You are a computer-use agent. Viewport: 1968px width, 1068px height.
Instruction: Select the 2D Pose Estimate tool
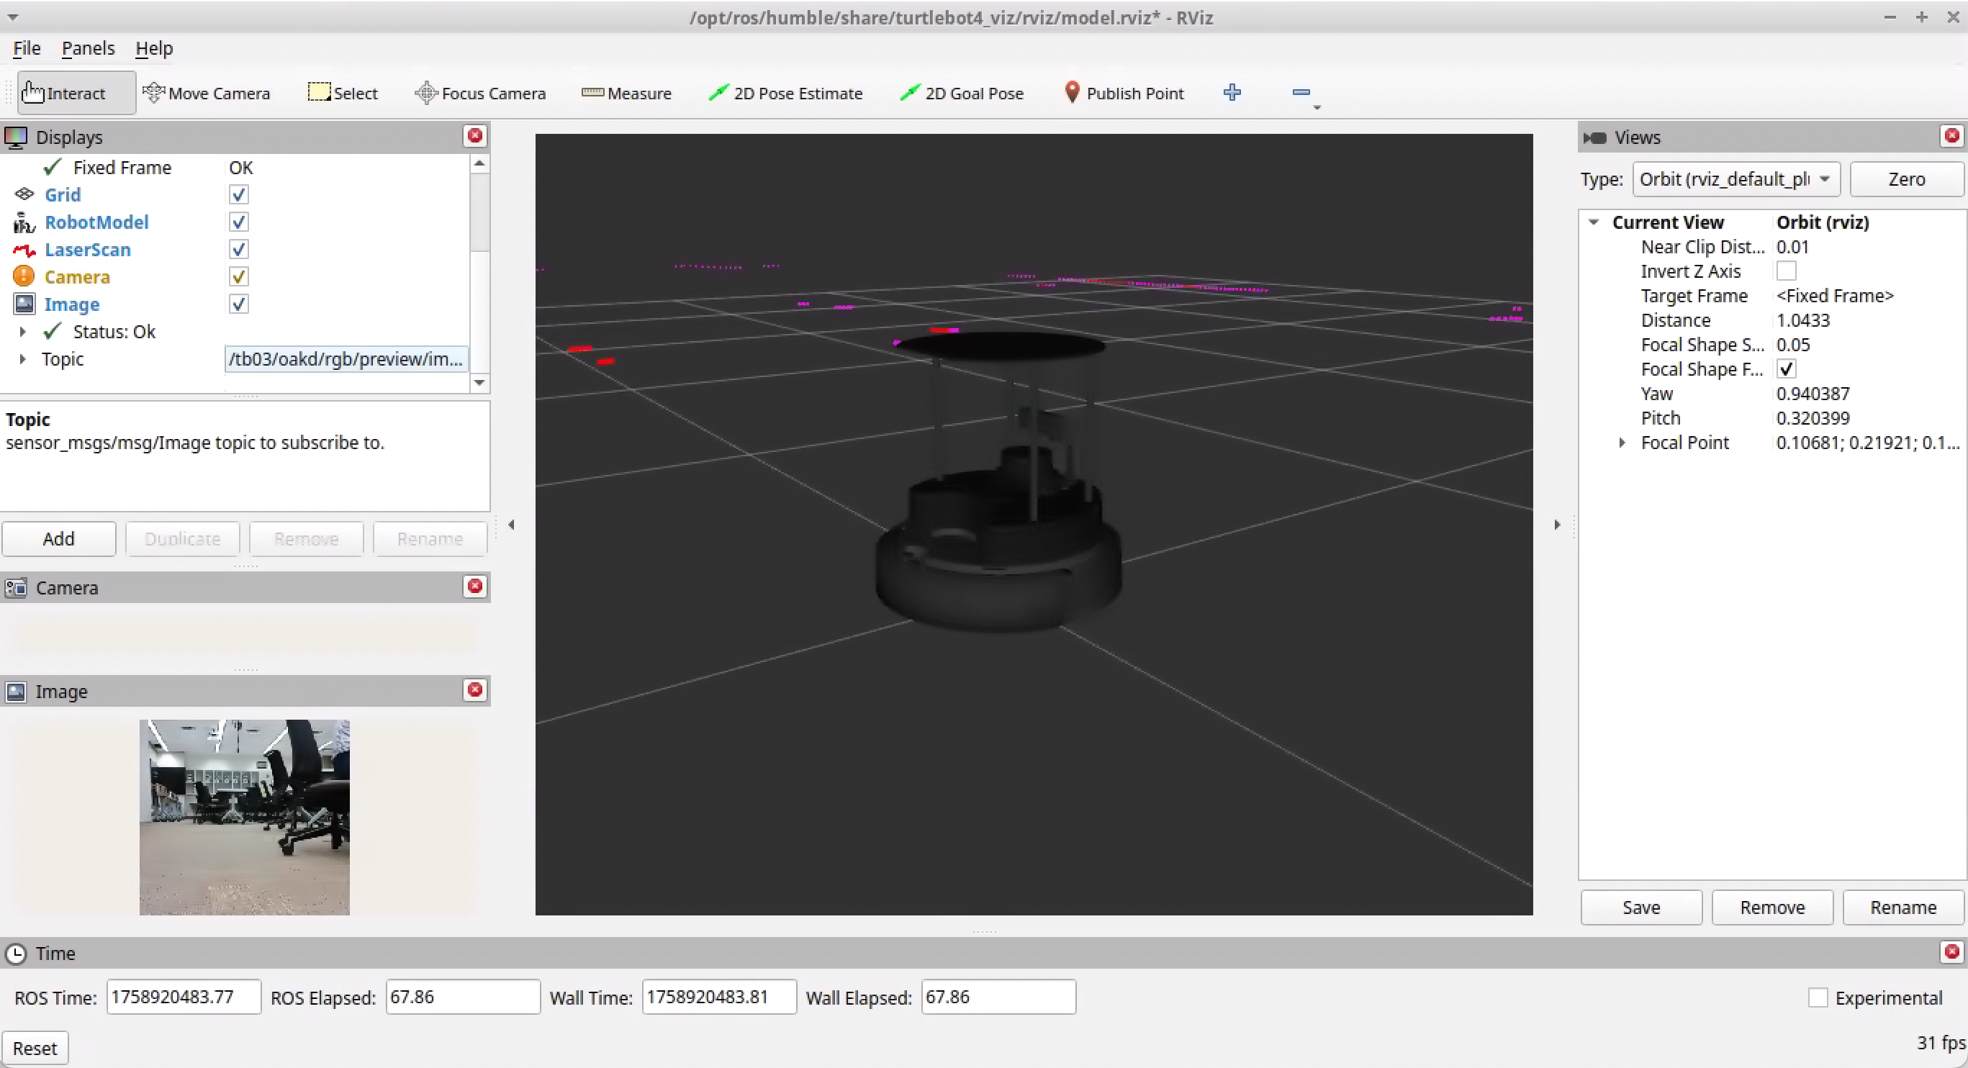pos(785,94)
